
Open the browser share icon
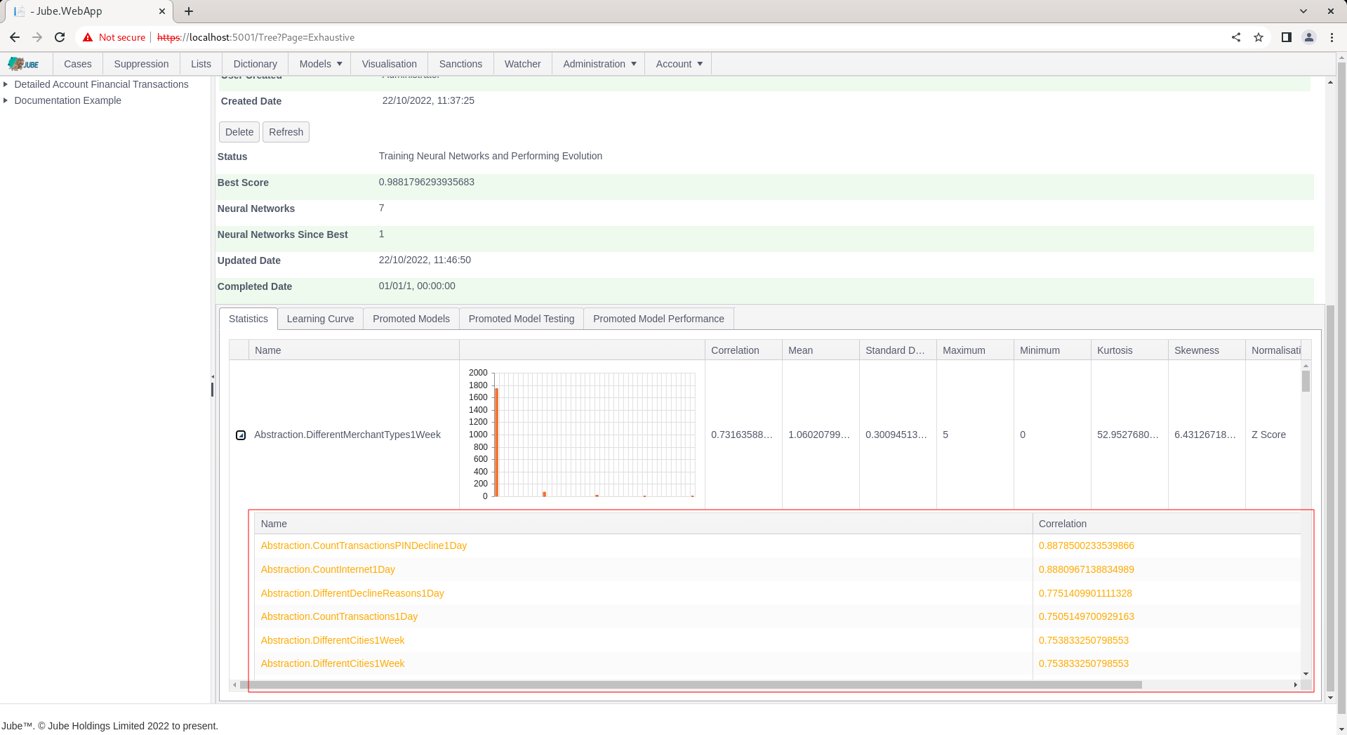1236,37
